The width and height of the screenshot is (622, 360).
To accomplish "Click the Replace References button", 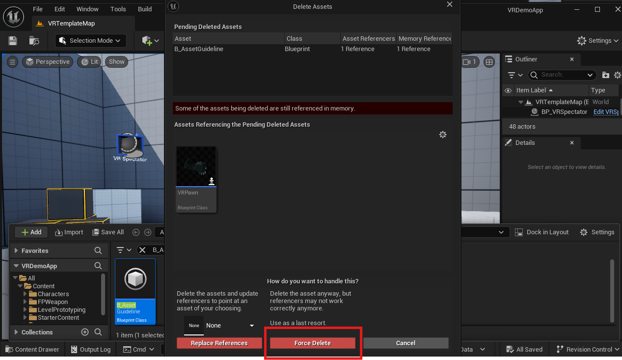I will point(219,343).
